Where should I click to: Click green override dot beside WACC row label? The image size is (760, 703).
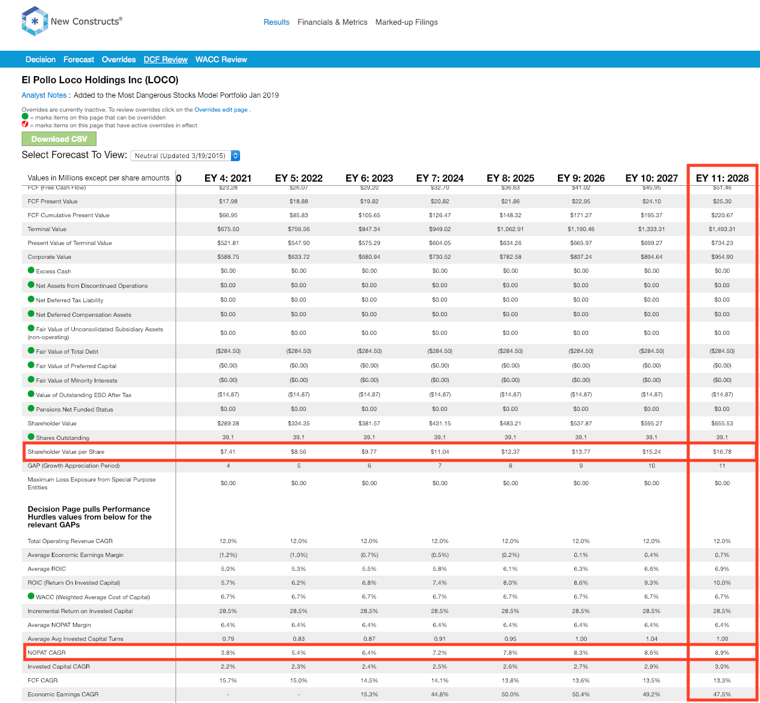coord(31,596)
